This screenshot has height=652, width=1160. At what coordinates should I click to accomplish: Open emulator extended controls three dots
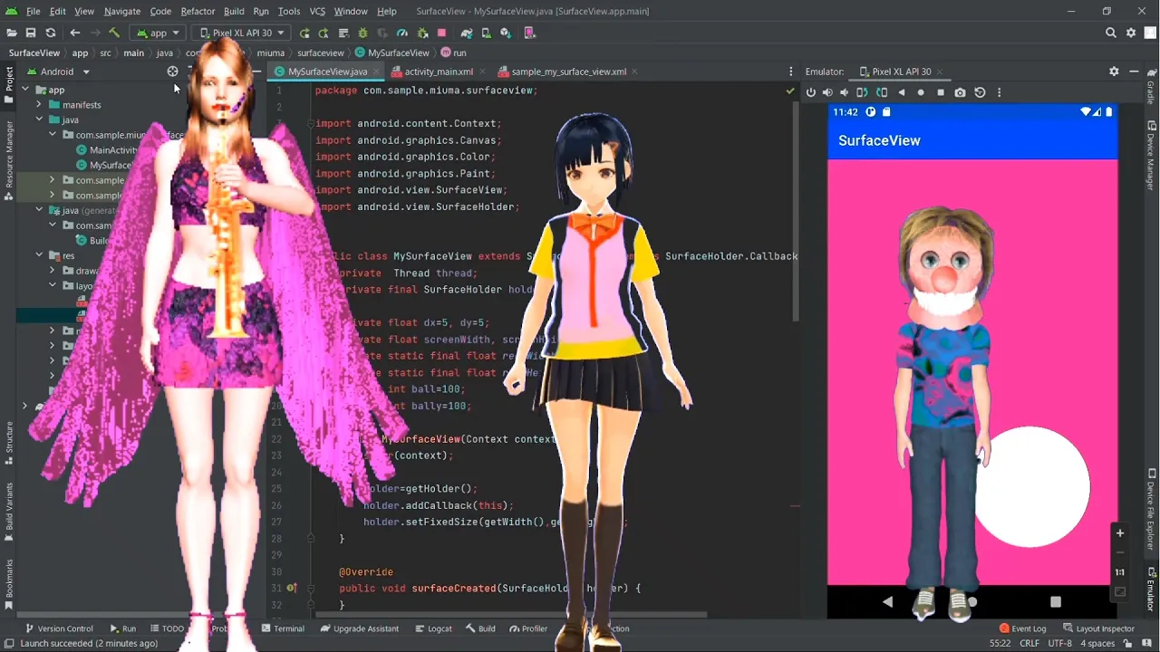point(999,92)
